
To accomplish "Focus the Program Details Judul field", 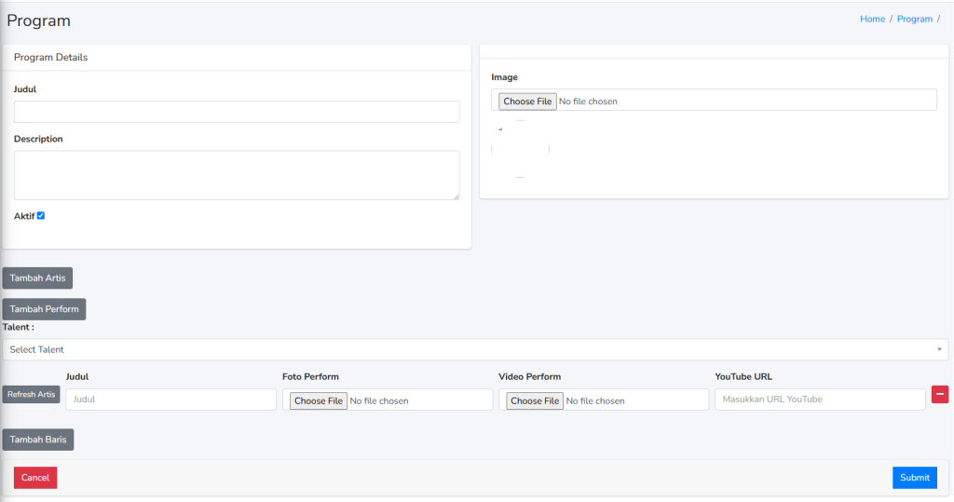I will coord(237,112).
